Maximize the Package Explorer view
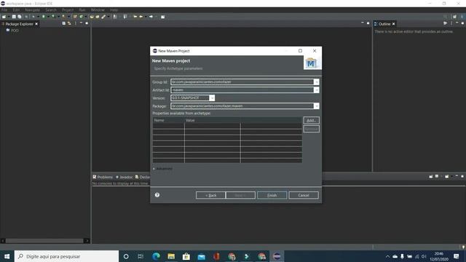 click(x=87, y=23)
